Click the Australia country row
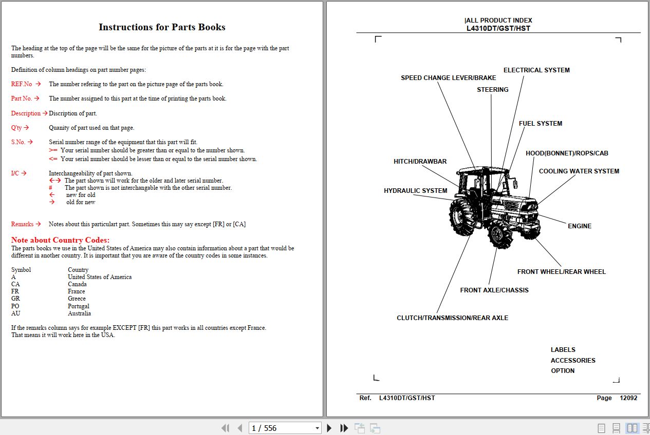The width and height of the screenshot is (650, 435). point(51,313)
